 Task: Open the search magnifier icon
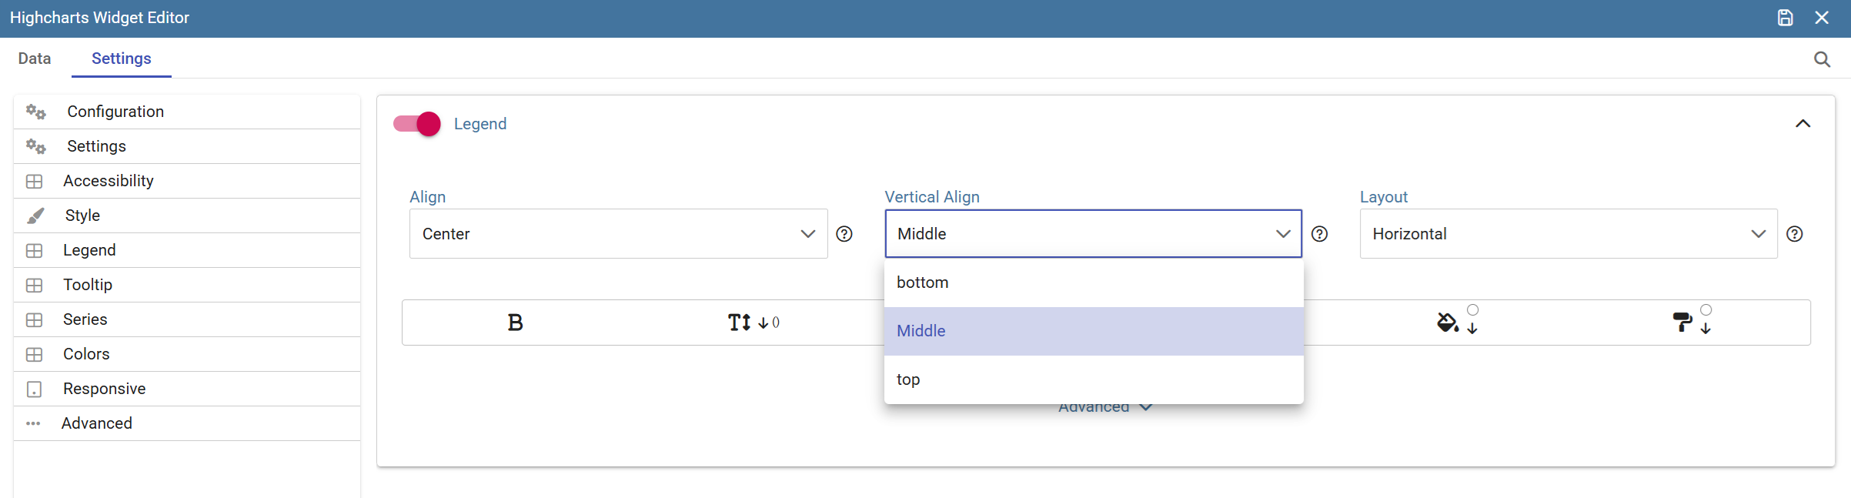1822,59
